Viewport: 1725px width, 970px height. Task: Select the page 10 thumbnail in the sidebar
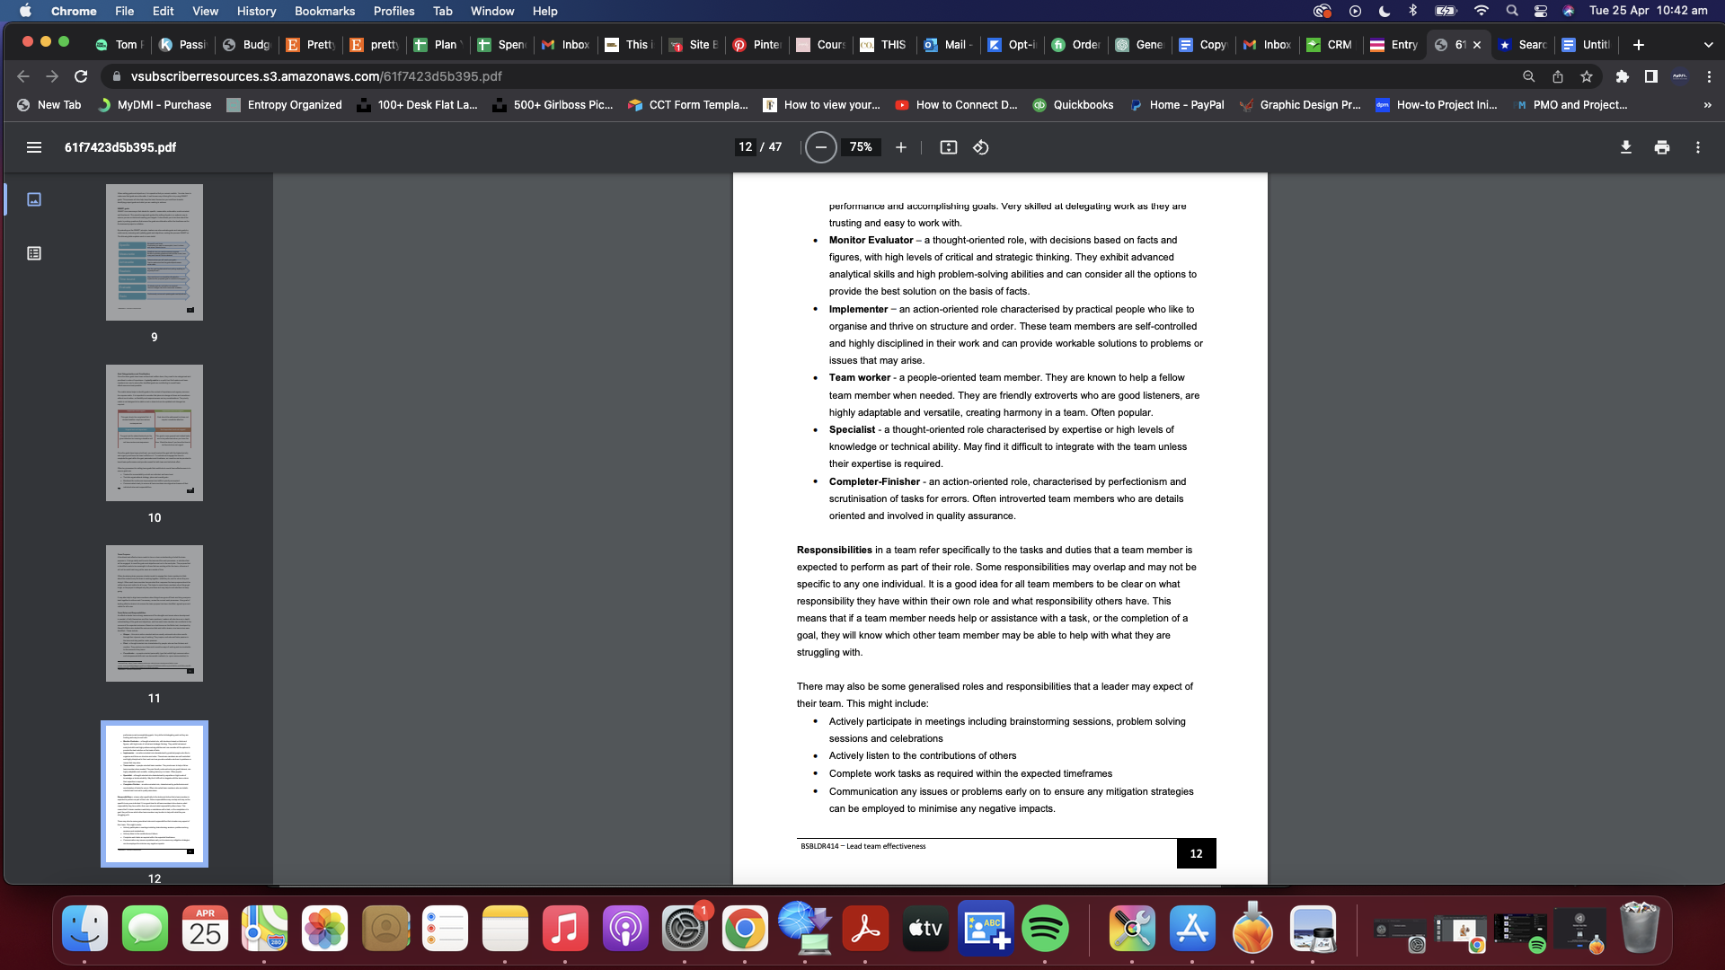pyautogui.click(x=154, y=433)
